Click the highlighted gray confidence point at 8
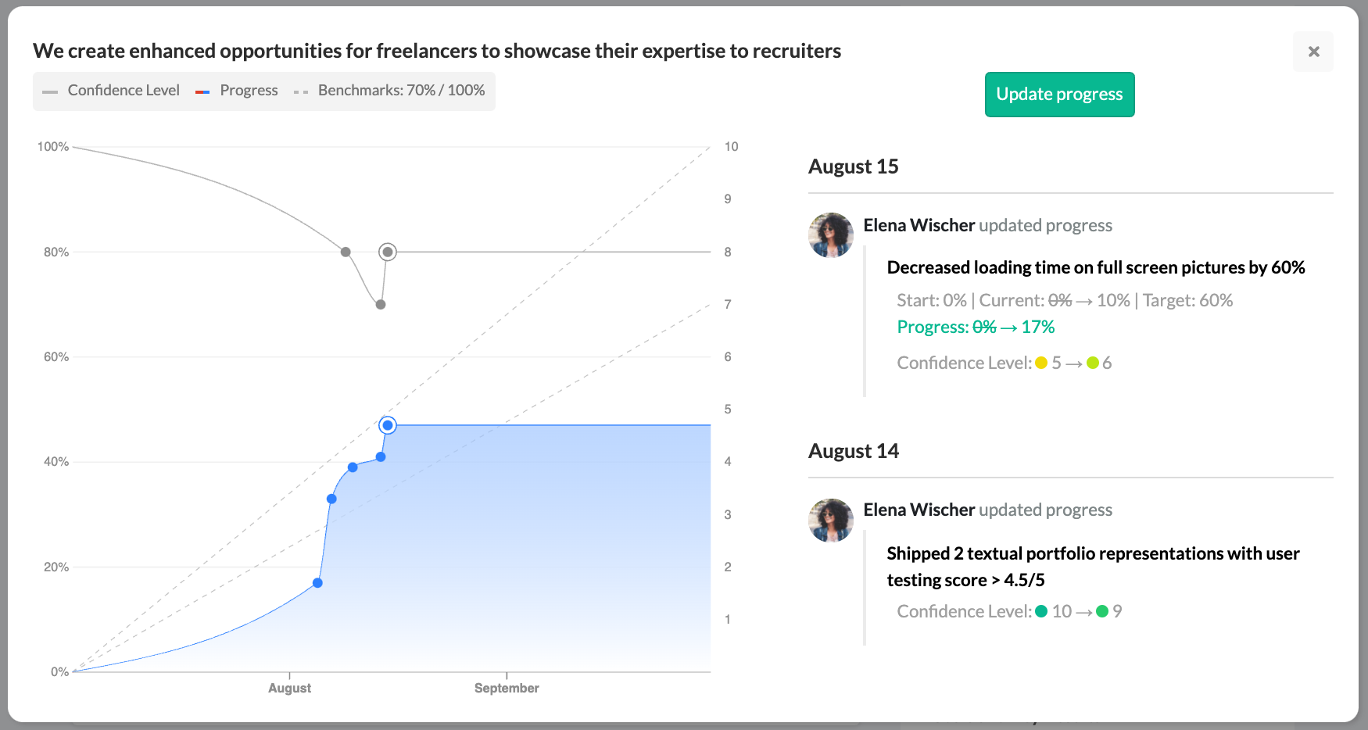Viewport: 1368px width, 730px height. [x=388, y=252]
